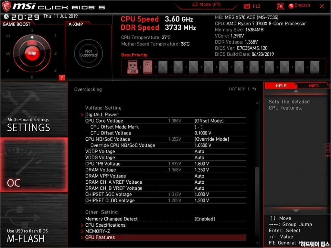Click the help panel bottom collapse handle
331x248 pixels.
coord(296,210)
